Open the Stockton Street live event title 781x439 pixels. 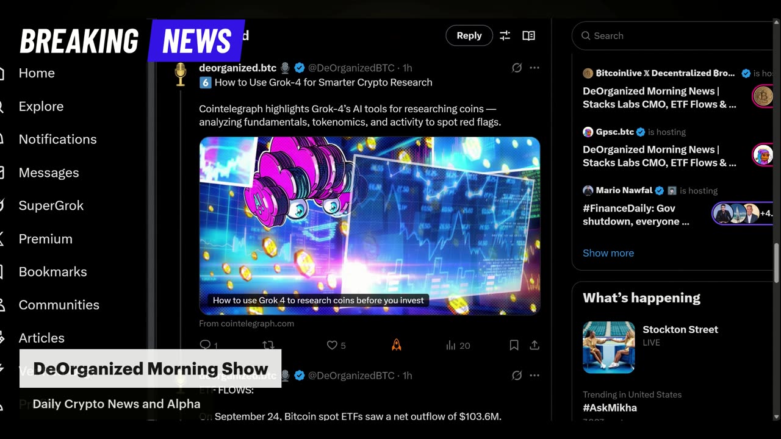(x=680, y=329)
